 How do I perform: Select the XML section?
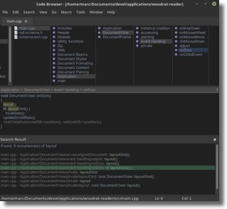(62, 50)
